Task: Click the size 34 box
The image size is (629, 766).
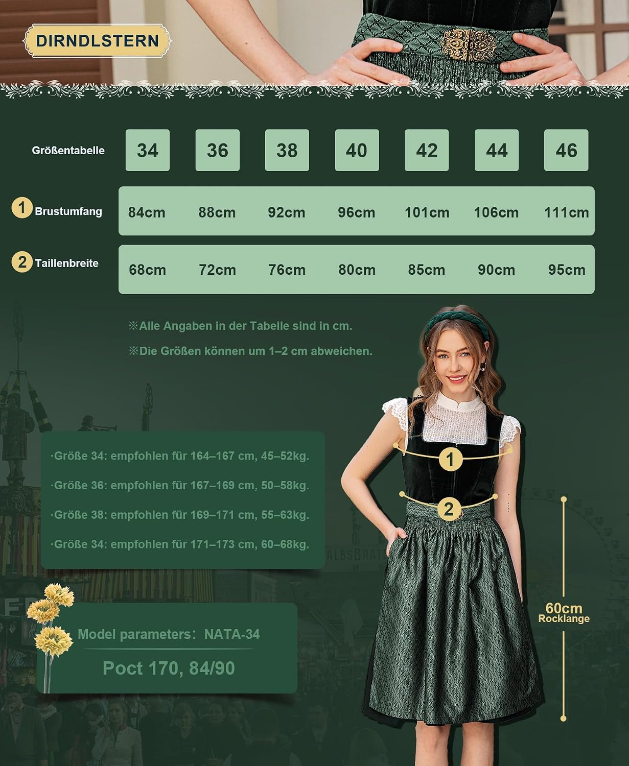Action: (x=148, y=150)
